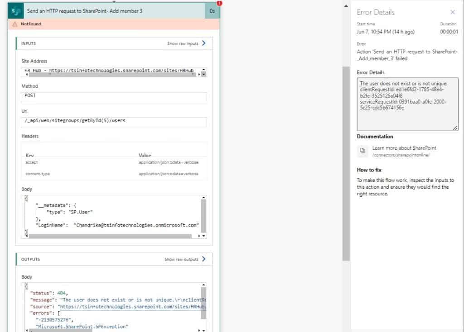
Task: Click the SharePoint documentation icon
Action: (362, 151)
